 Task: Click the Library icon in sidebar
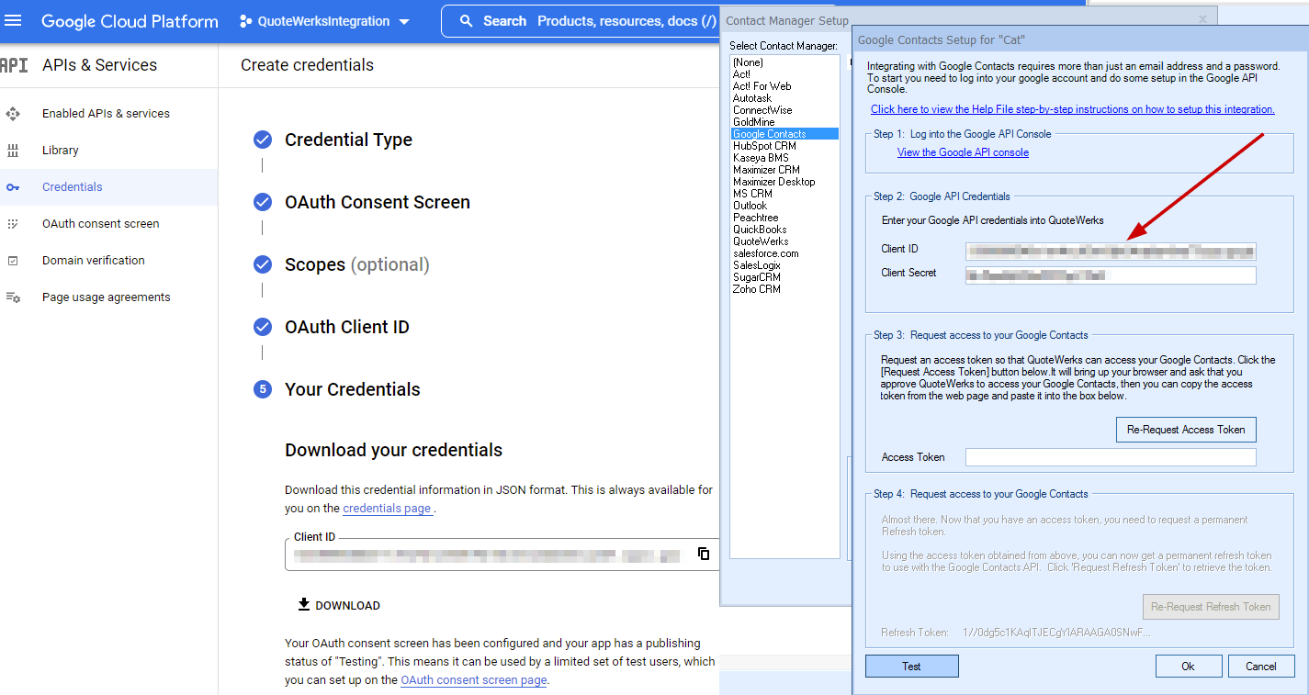click(13, 151)
